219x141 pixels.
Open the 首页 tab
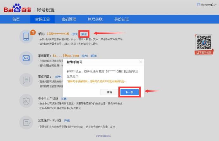point(16,19)
